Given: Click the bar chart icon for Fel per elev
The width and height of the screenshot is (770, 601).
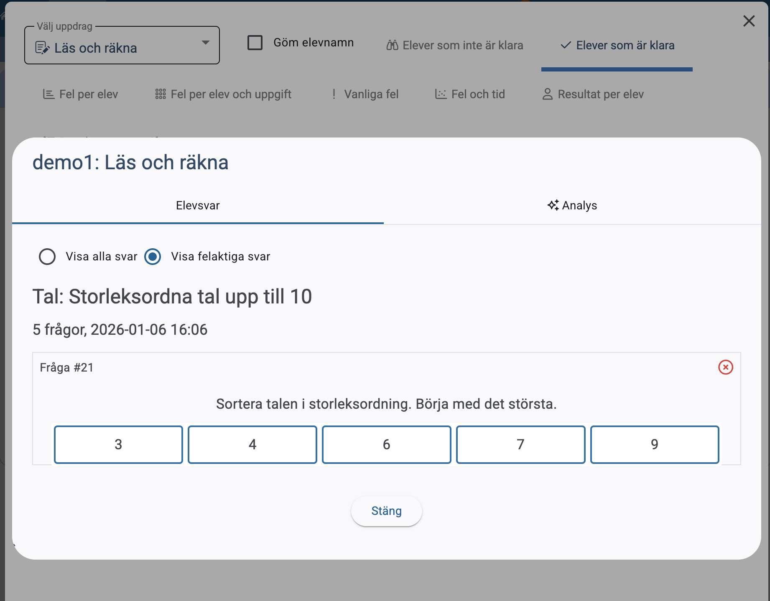Looking at the screenshot, I should click(x=48, y=94).
